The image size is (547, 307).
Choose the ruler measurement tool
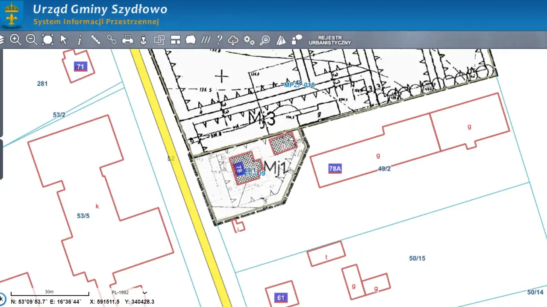[x=96, y=40]
